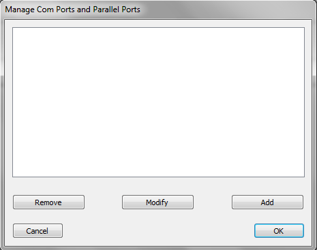
Task: Remove the selected port from the list
Action: (48, 202)
